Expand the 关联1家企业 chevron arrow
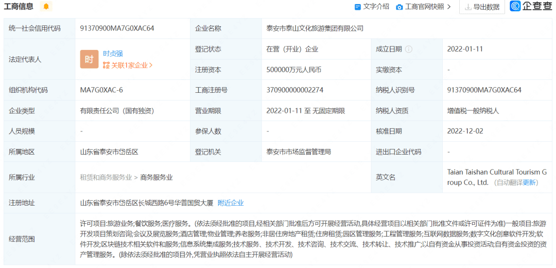The image size is (556, 268). pos(151,65)
